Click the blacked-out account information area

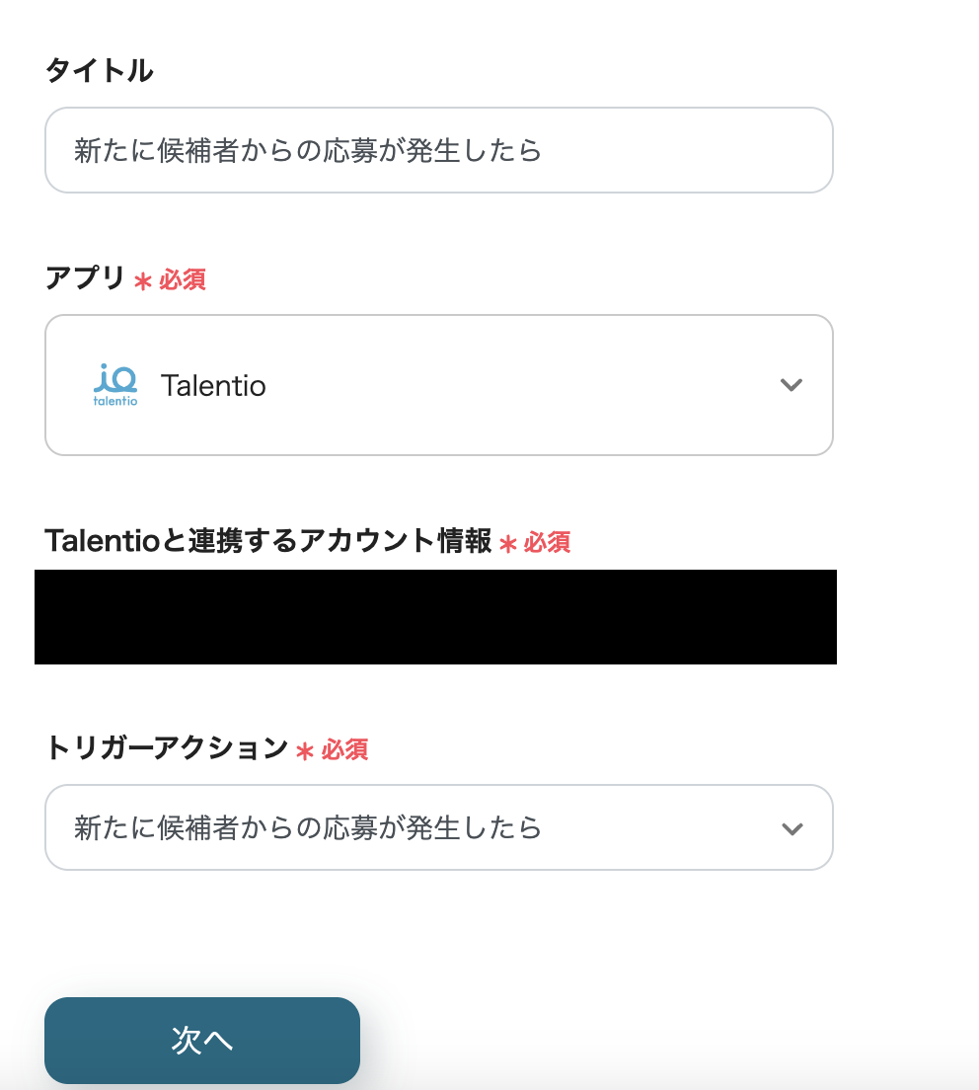click(x=435, y=616)
